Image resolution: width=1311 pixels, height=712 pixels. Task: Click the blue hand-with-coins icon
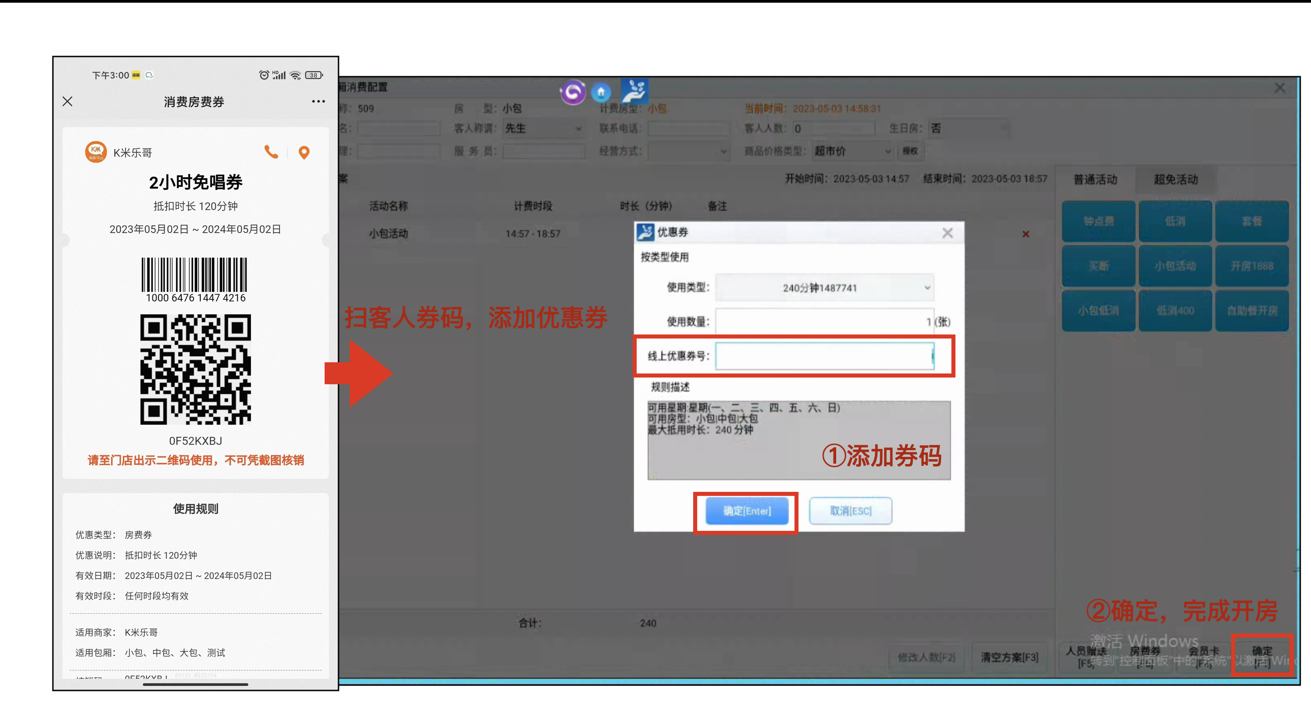[x=634, y=91]
